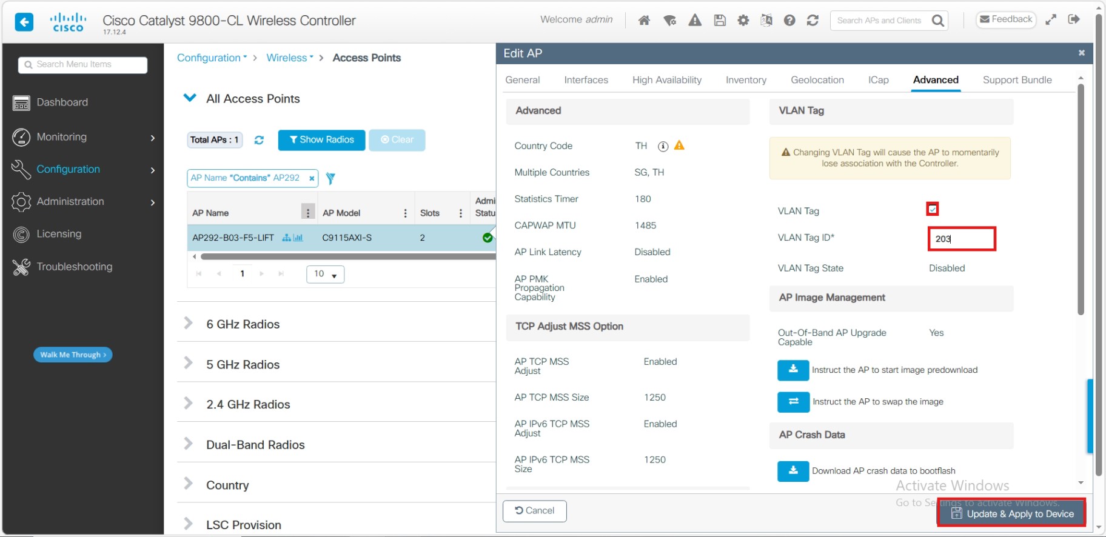Open the alerts warning triangle icon
The height and width of the screenshot is (537, 1106).
(x=695, y=21)
